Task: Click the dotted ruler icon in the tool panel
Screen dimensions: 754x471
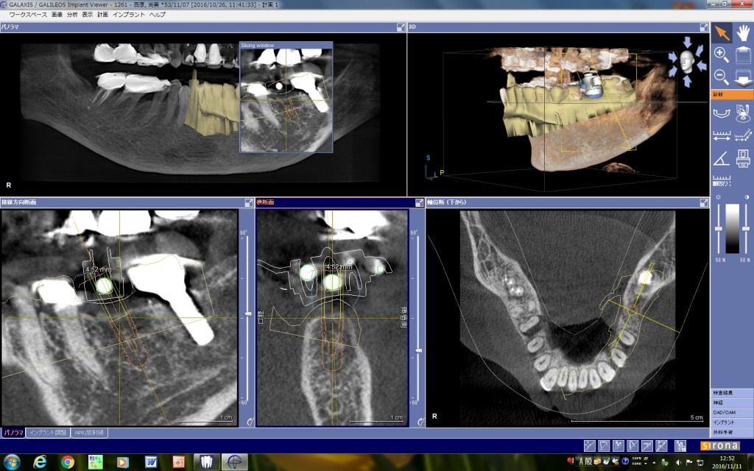Action: (x=722, y=180)
